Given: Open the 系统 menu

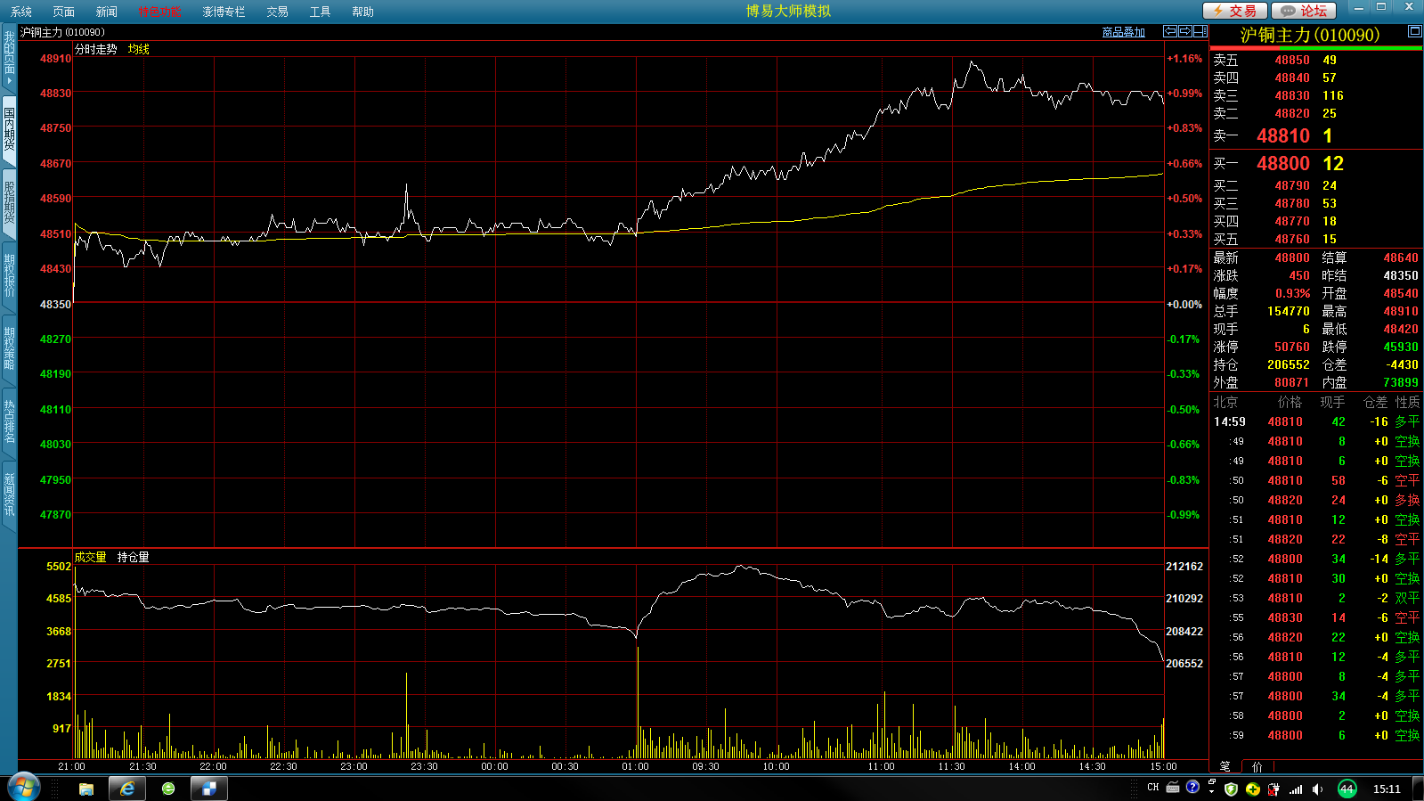Looking at the screenshot, I should coord(21,12).
